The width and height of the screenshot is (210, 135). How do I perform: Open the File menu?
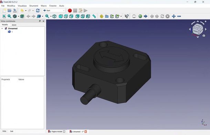pyautogui.click(x=3, y=6)
